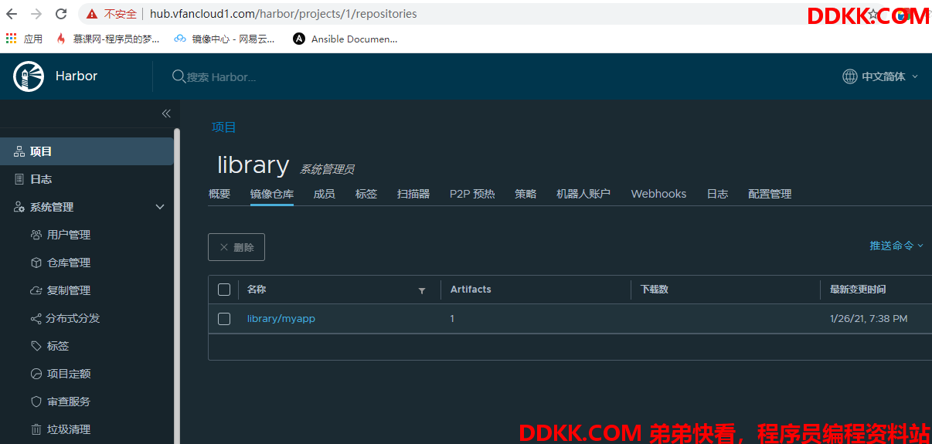Click the 审查服务 shield icon

coord(36,402)
